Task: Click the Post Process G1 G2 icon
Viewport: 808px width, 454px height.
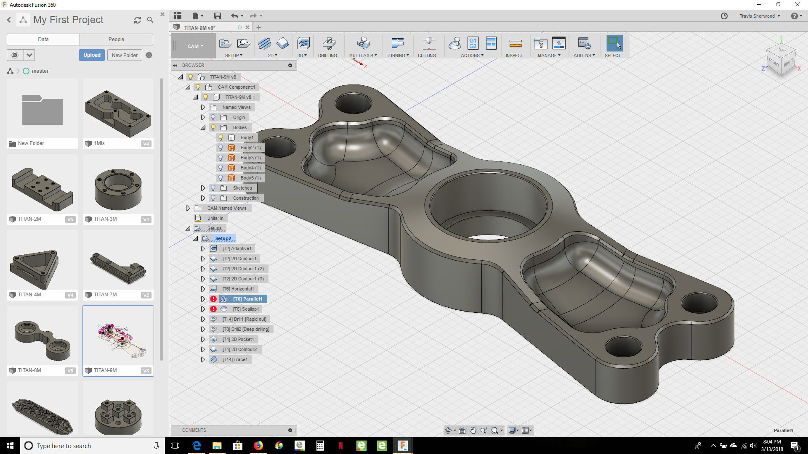Action: 473,43
